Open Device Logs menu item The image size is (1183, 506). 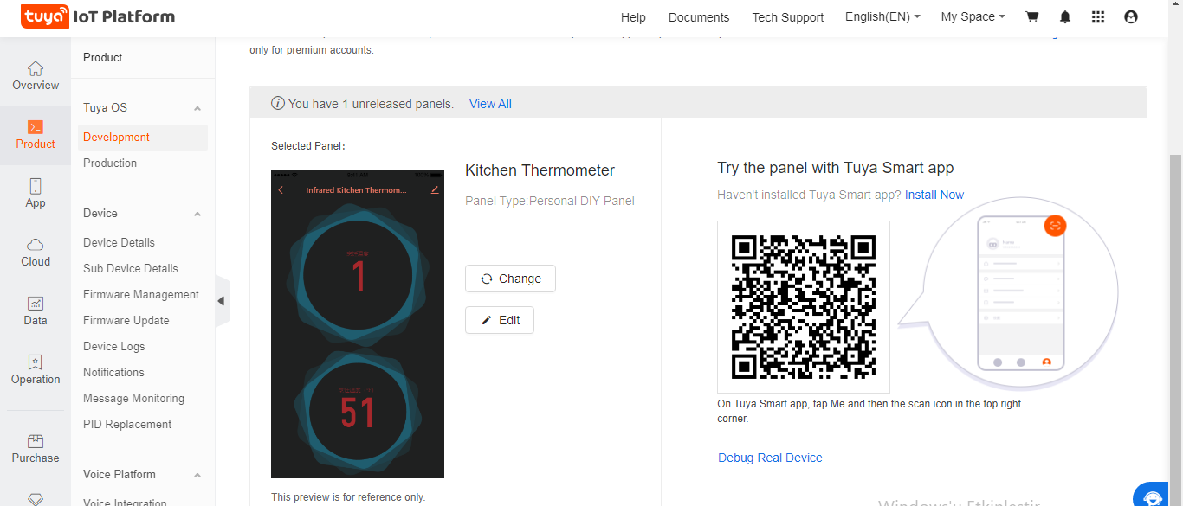114,346
